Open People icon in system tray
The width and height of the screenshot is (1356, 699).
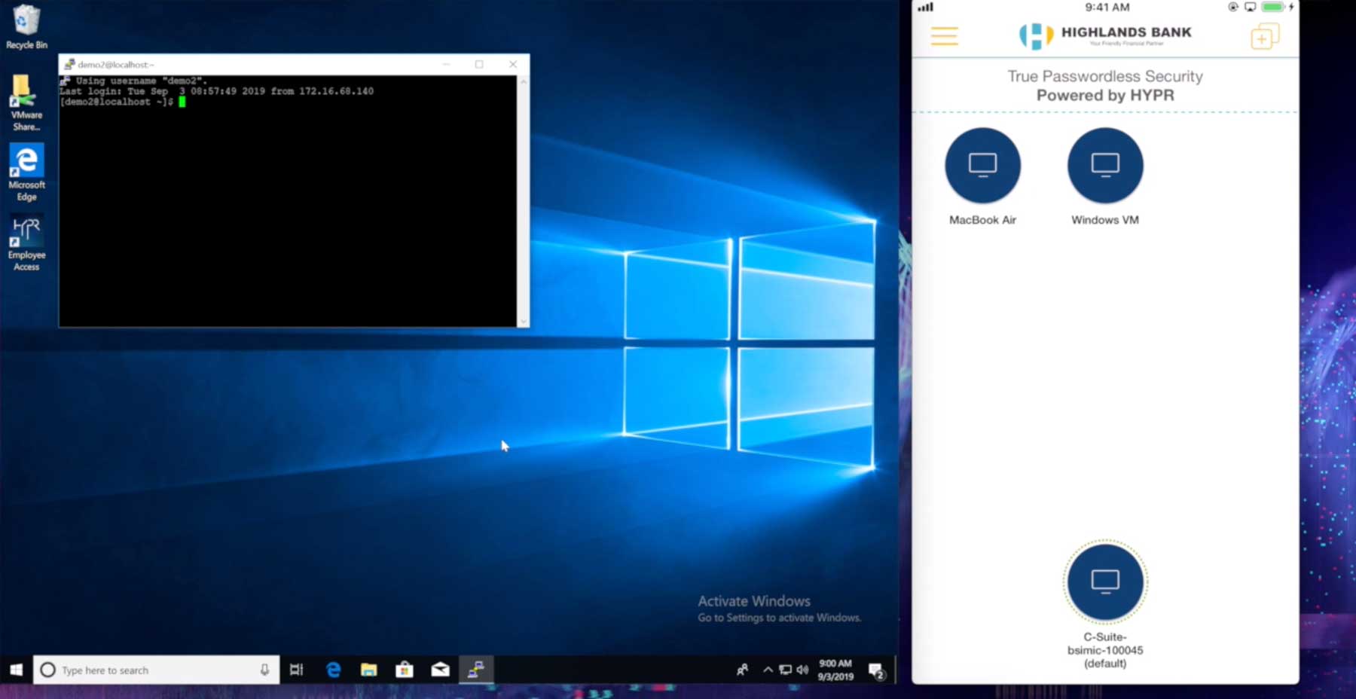743,670
